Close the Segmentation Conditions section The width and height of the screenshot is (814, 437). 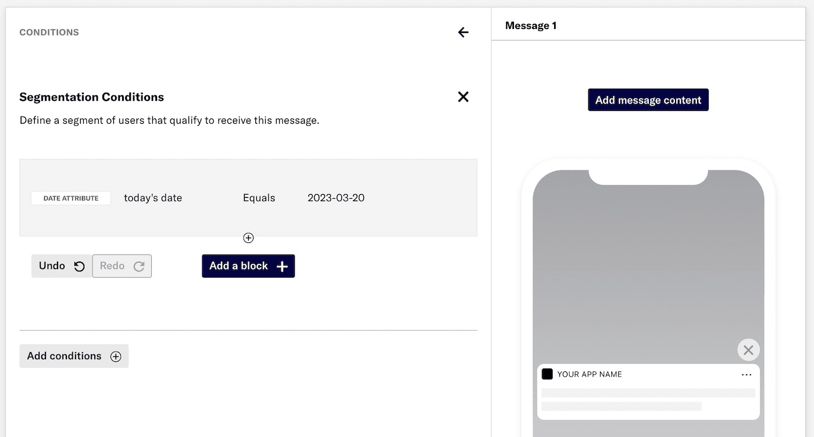click(x=463, y=97)
